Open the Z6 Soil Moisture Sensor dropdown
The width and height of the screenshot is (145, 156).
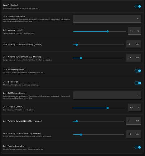click(107, 95)
